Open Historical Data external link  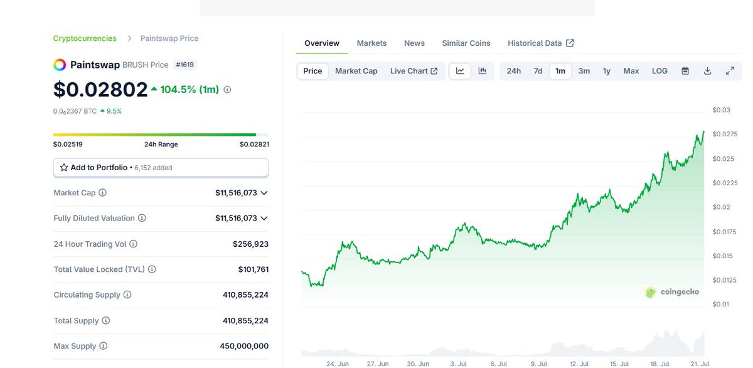tap(541, 43)
